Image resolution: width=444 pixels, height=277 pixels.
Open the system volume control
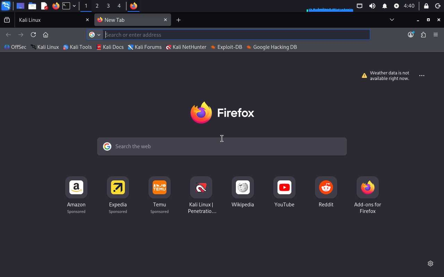click(x=372, y=6)
